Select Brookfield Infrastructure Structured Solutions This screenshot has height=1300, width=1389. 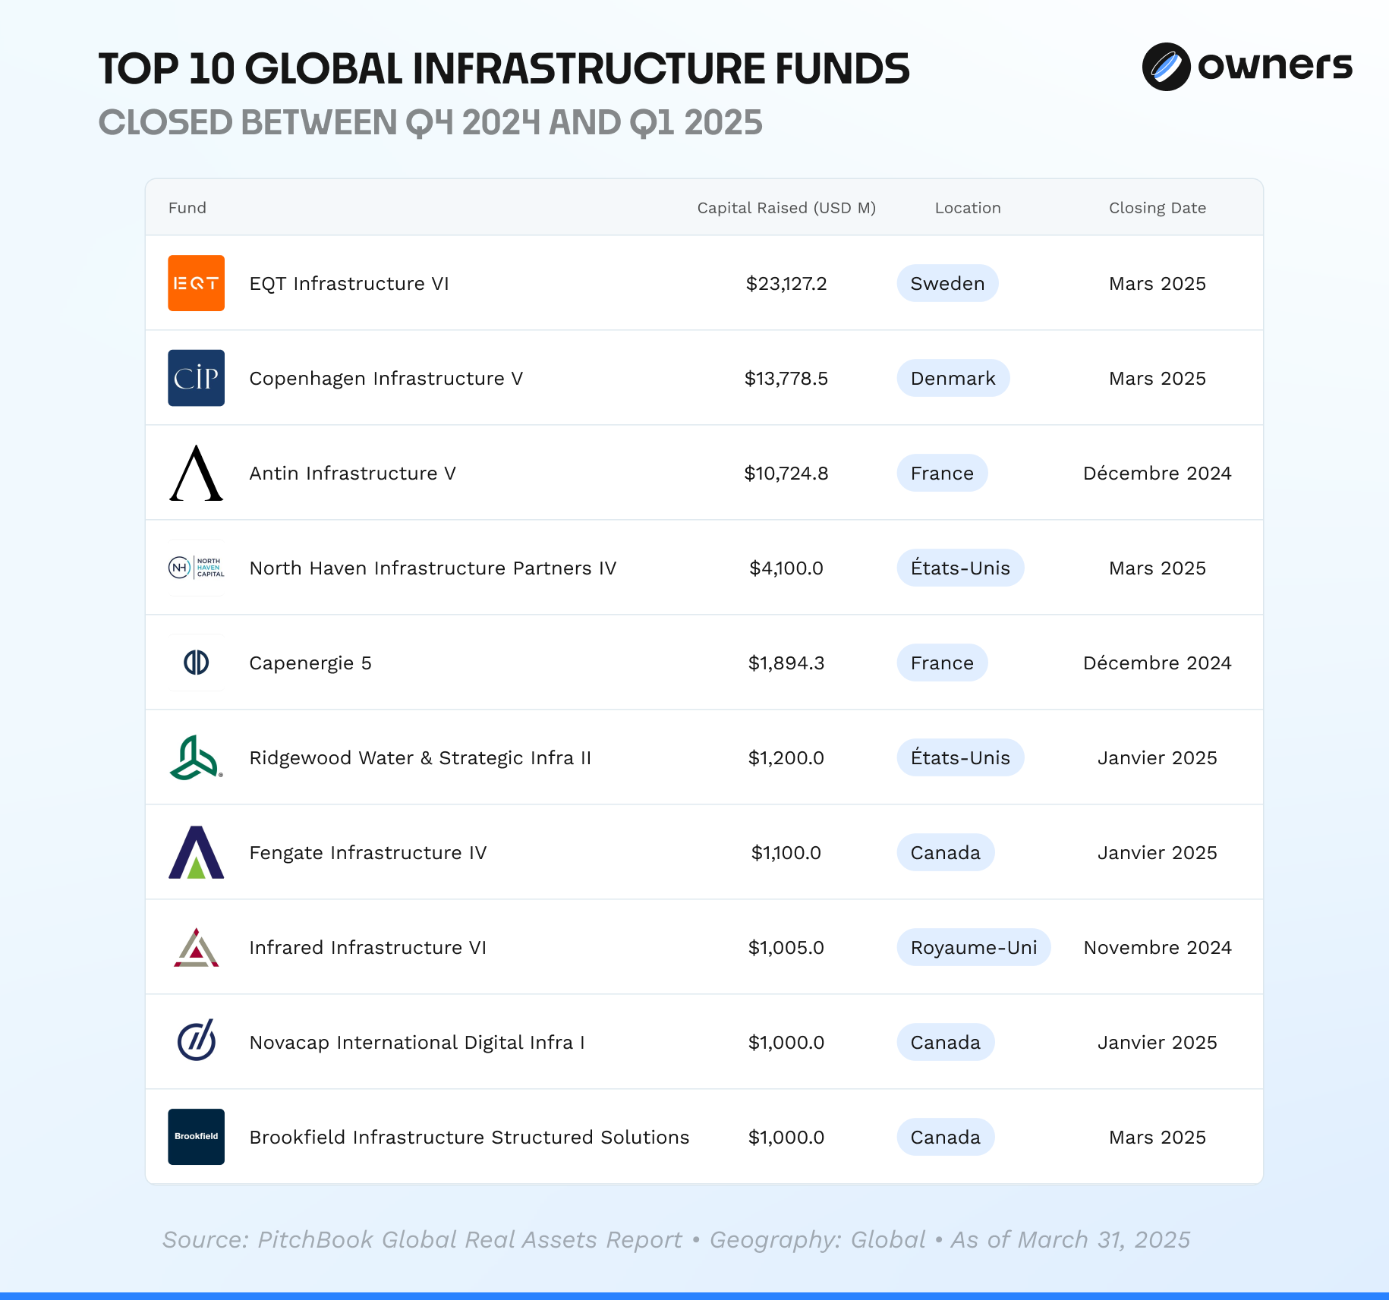point(469,1137)
